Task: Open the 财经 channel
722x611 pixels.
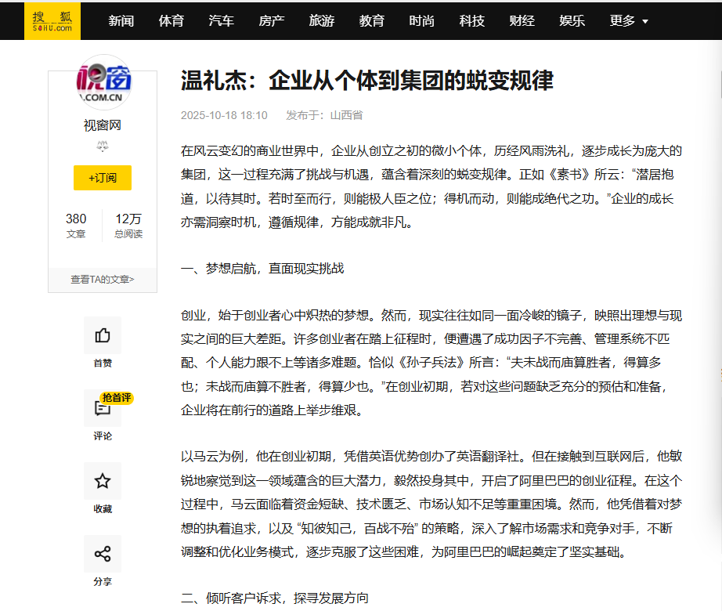Action: click(522, 21)
